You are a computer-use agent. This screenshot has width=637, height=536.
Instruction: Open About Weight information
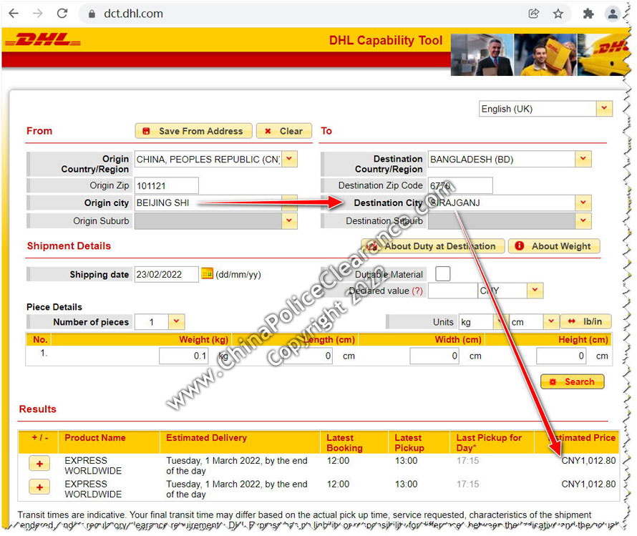coord(554,246)
